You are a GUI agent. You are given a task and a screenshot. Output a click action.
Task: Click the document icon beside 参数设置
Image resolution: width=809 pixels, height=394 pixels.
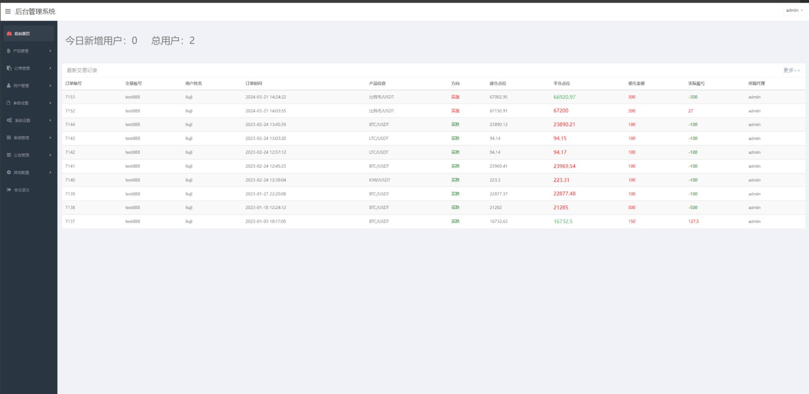coord(9,103)
